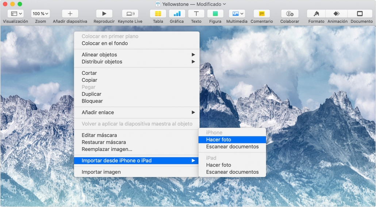376x207 pixels.
Task: Open the Animación inspector panel
Action: point(337,14)
